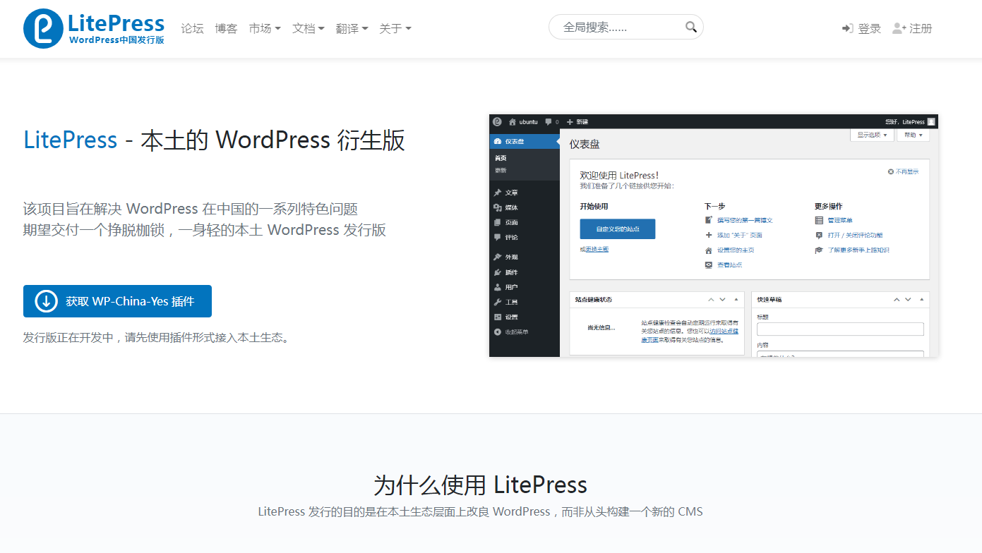Click the blue LitePress word in headline
982x553 pixels.
[x=71, y=140]
